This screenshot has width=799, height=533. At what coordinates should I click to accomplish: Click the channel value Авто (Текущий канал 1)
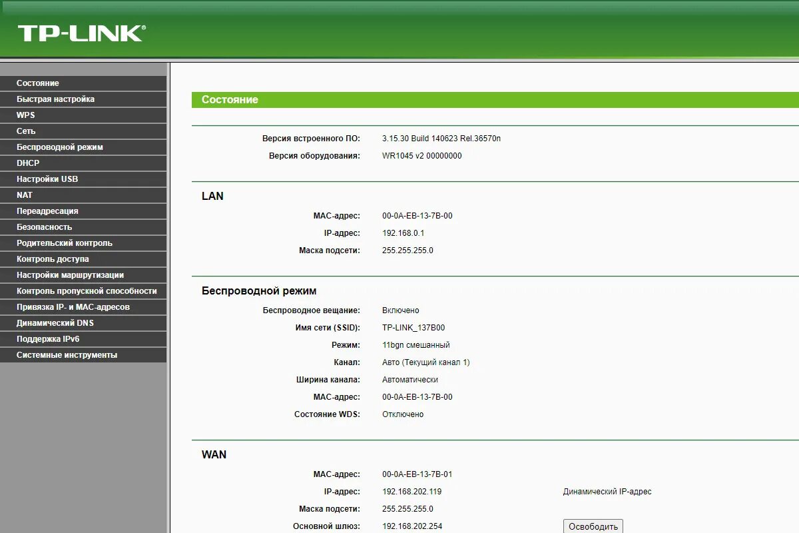(x=426, y=362)
